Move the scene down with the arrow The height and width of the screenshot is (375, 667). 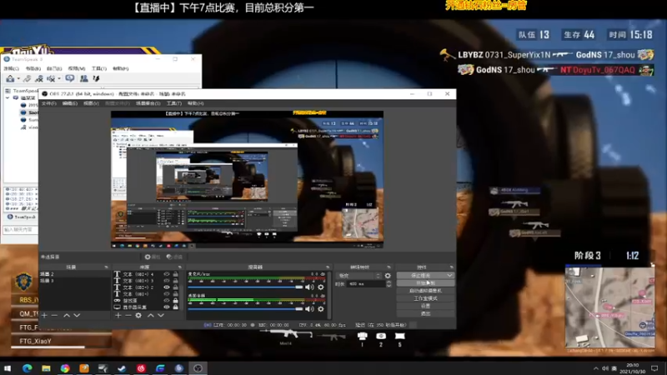click(77, 315)
